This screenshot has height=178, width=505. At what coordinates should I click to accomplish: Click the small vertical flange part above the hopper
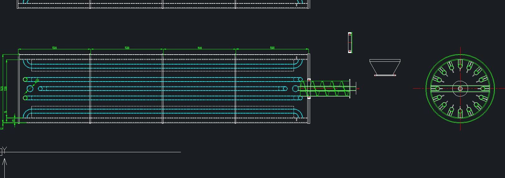tap(350, 42)
